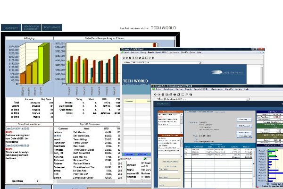Open Help menu in middle Conetic window
Image resolution: width=283 pixels, height=189 pixels.
(199, 52)
